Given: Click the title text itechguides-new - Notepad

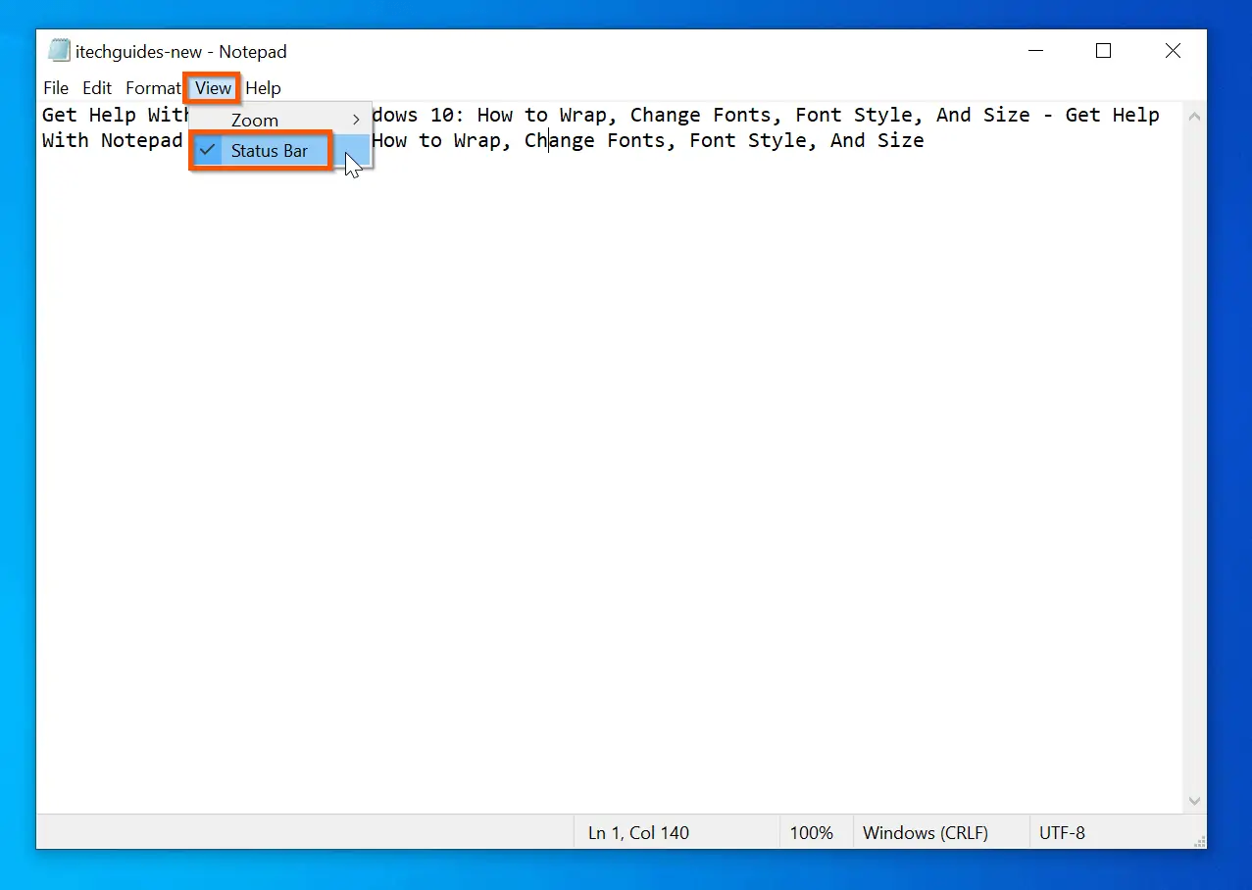Looking at the screenshot, I should (x=181, y=52).
